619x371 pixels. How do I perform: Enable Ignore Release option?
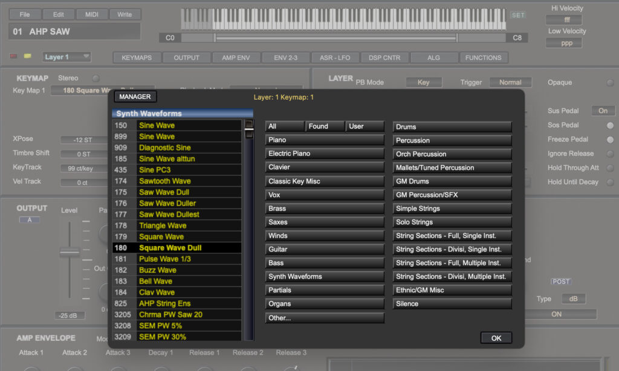(x=610, y=154)
